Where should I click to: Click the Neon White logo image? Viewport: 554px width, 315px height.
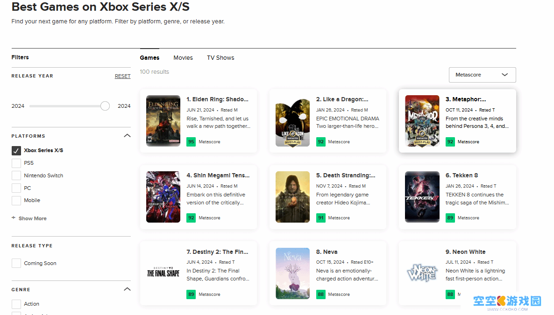click(x=422, y=273)
